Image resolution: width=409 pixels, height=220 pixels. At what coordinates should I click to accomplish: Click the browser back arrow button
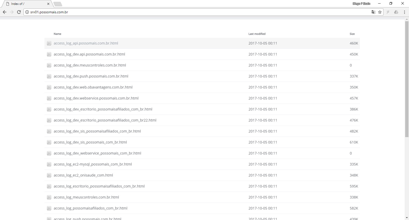pyautogui.click(x=5, y=12)
